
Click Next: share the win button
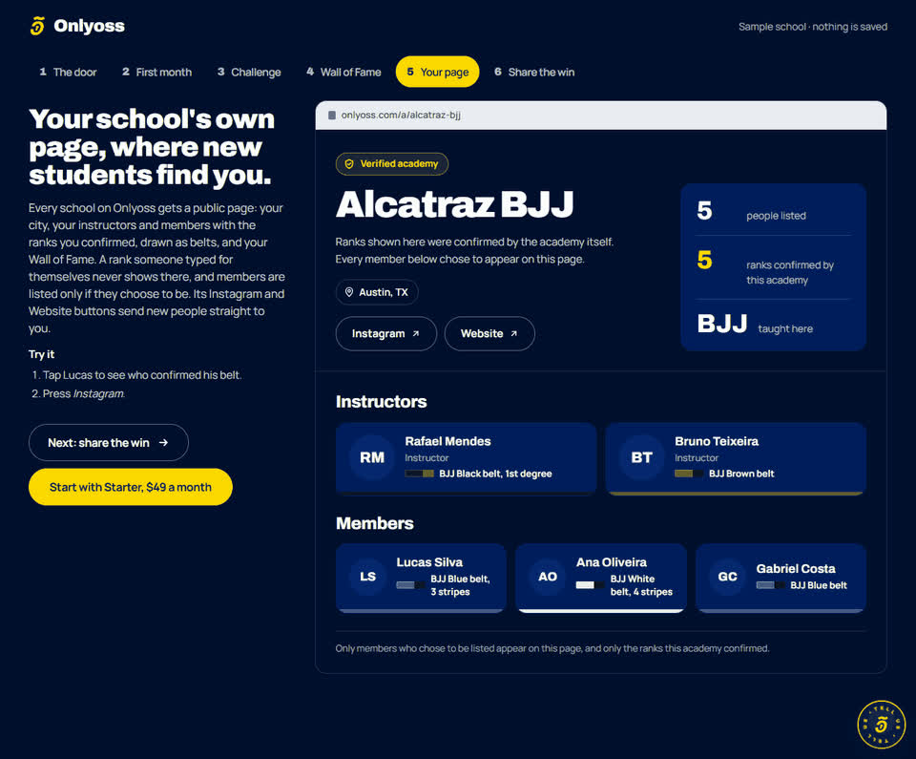pos(109,443)
